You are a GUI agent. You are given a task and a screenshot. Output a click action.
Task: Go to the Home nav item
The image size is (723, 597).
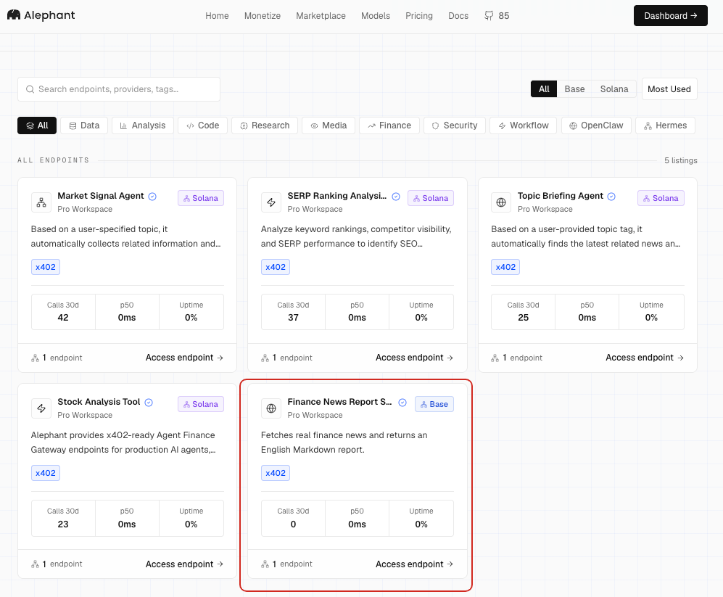pyautogui.click(x=217, y=16)
